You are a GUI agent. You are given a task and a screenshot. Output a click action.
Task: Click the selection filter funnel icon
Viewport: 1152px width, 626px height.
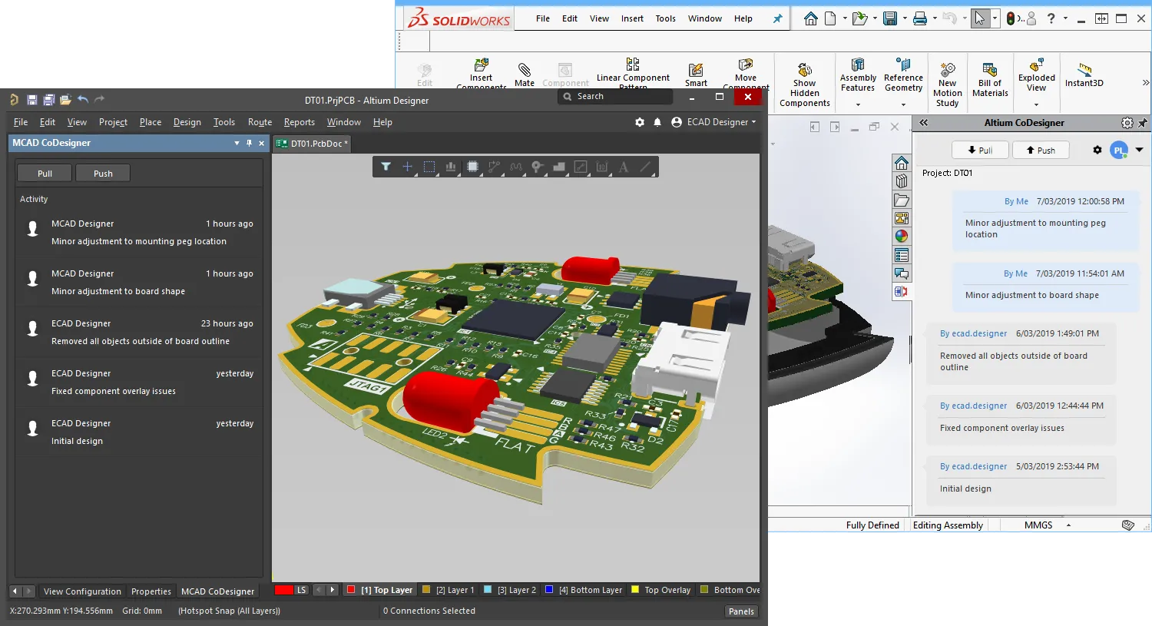(386, 167)
